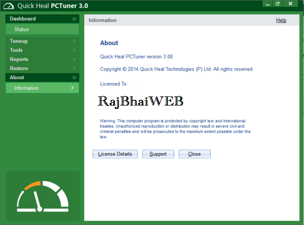Select the About menu header
The image size is (304, 225).
point(42,78)
